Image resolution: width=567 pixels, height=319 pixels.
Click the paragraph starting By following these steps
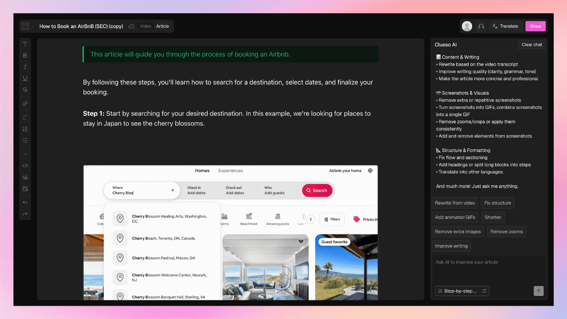(228, 87)
